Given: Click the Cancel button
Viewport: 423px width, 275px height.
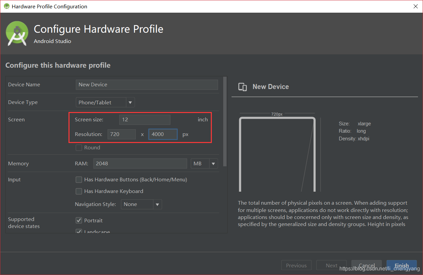Looking at the screenshot, I should [x=366, y=266].
